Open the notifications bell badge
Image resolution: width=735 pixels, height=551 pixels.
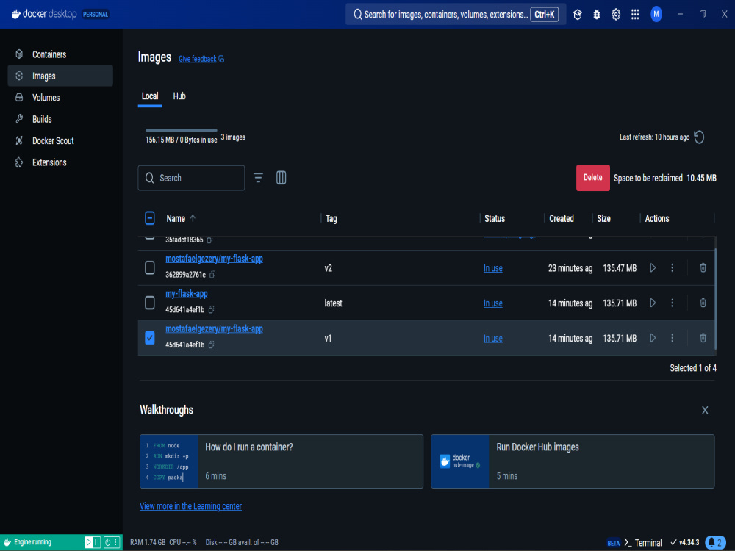tap(715, 543)
